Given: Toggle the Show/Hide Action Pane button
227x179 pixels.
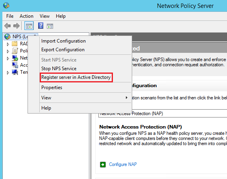Looking at the screenshot, I should tap(50, 26).
